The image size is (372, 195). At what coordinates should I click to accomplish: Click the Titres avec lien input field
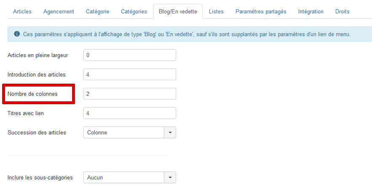pyautogui.click(x=130, y=113)
